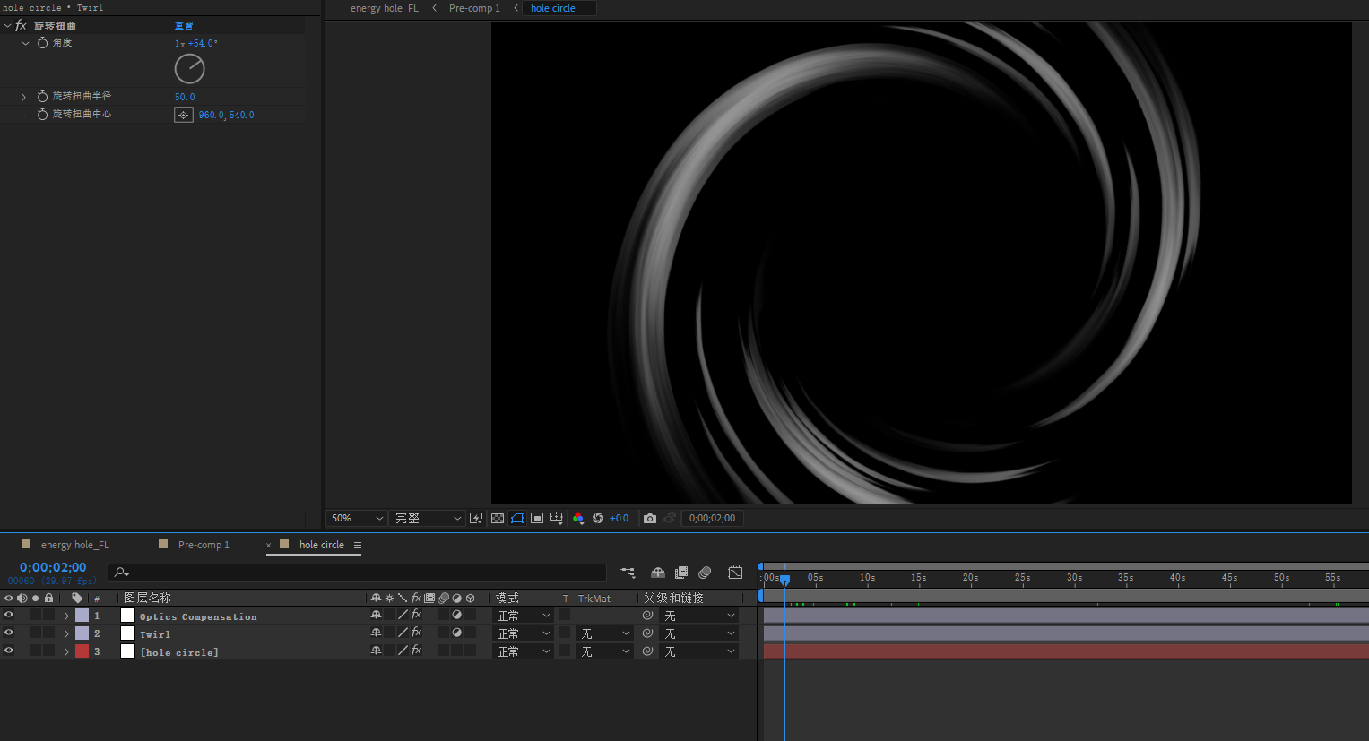The height and width of the screenshot is (741, 1369).
Task: Toggle the stopwatch for 角度 property
Action: [x=42, y=43]
